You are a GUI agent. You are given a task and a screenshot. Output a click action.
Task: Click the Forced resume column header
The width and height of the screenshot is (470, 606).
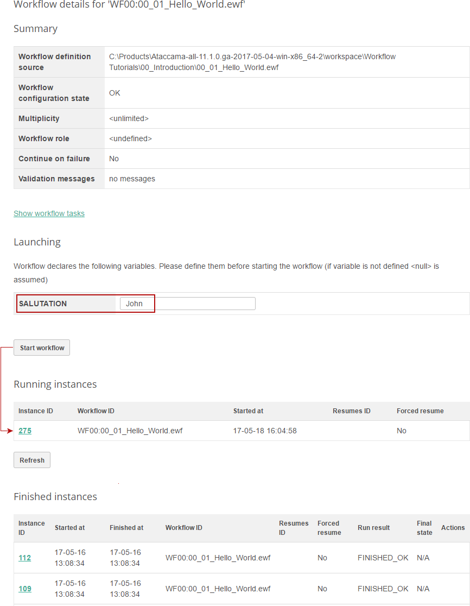click(328, 527)
